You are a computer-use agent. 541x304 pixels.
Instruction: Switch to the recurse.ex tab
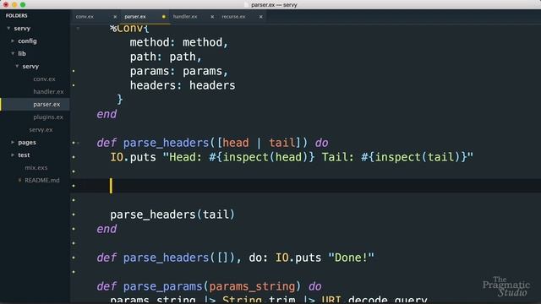[x=233, y=17]
